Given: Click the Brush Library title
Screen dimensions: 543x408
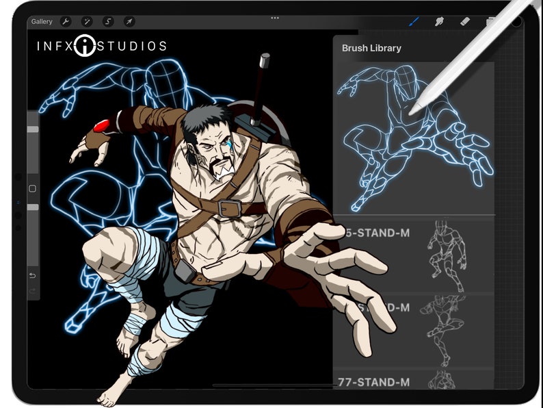Looking at the screenshot, I should [371, 48].
